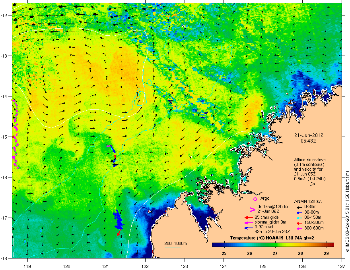Click the 30-80m depth label
The height and width of the screenshot is (270, 350).
point(311,212)
